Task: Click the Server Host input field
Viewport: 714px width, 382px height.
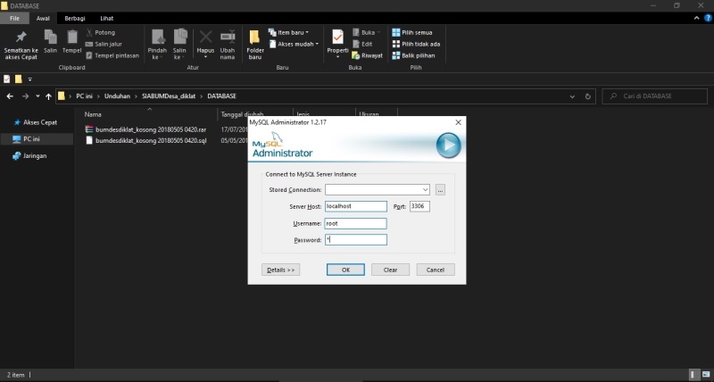Action: [355, 206]
